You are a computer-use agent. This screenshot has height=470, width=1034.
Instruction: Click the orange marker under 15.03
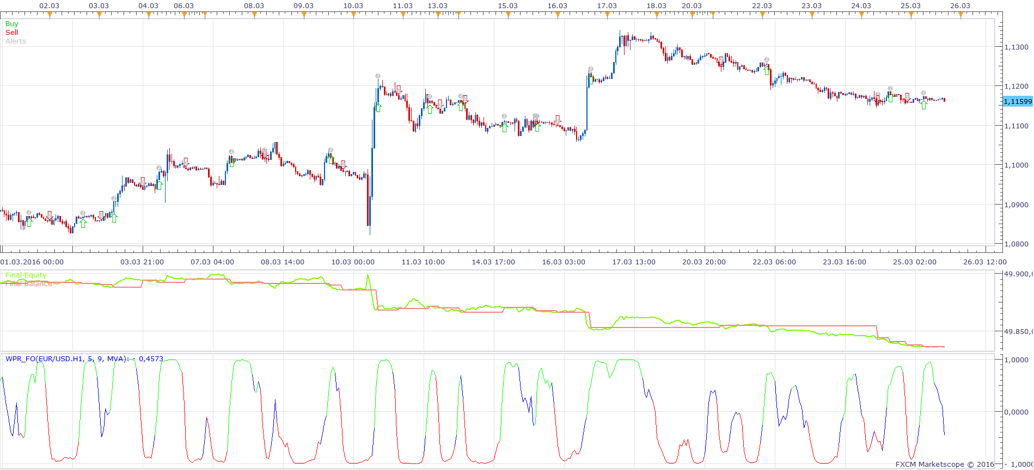[508, 15]
